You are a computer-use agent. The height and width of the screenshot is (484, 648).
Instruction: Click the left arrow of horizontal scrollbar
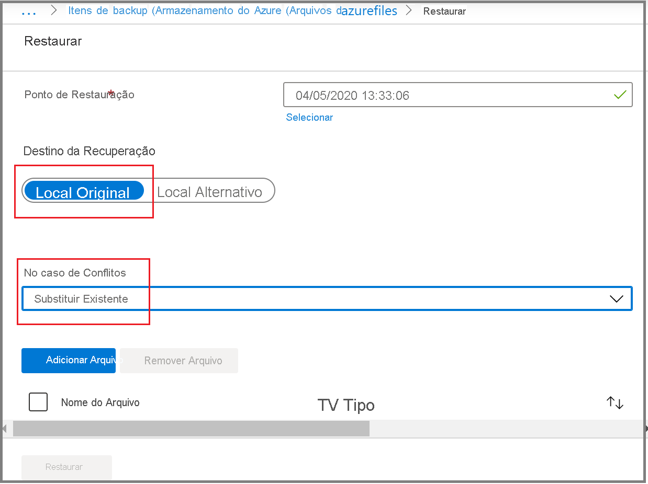point(5,429)
